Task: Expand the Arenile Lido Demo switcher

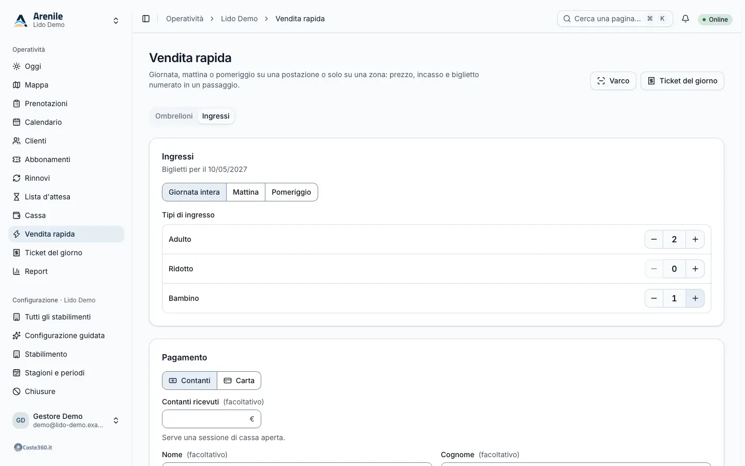Action: pyautogui.click(x=66, y=21)
